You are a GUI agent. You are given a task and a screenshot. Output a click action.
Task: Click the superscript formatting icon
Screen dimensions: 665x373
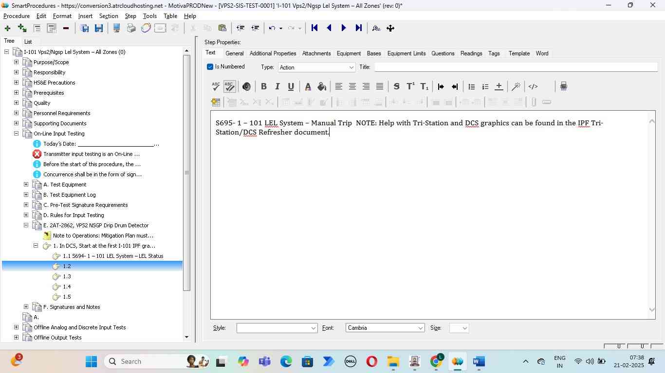point(410,86)
